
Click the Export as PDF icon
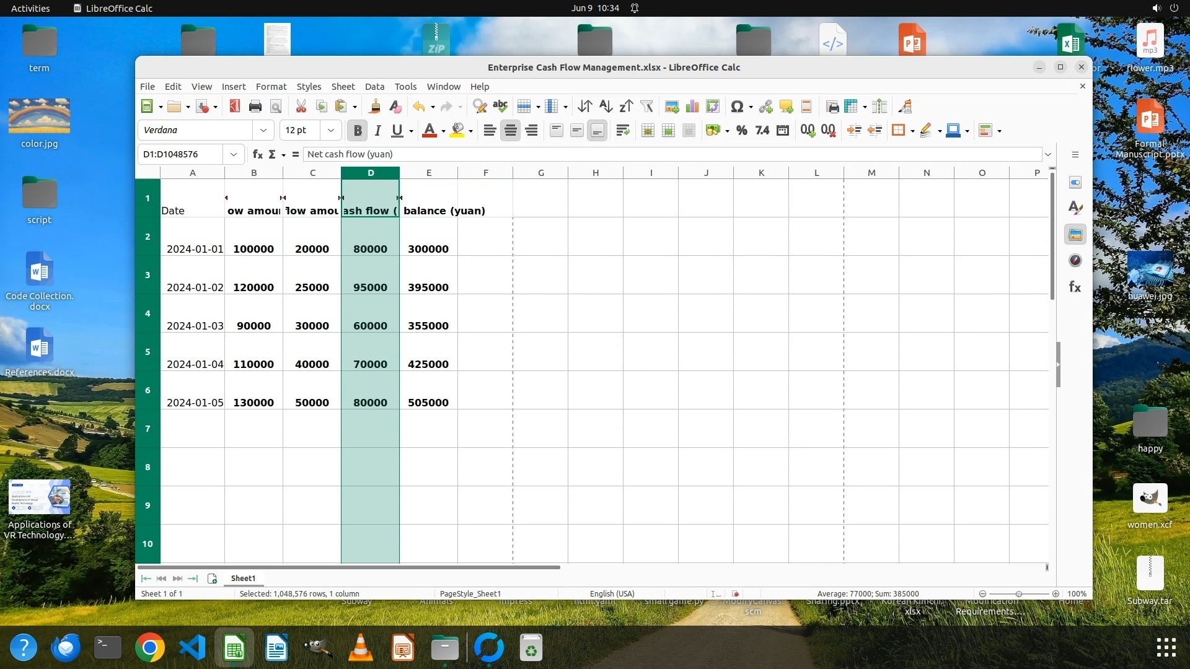click(234, 107)
